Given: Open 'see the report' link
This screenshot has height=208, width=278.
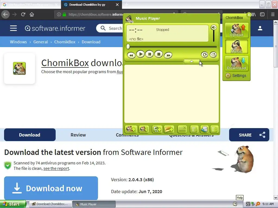Looking at the screenshot, I should 56,168.
